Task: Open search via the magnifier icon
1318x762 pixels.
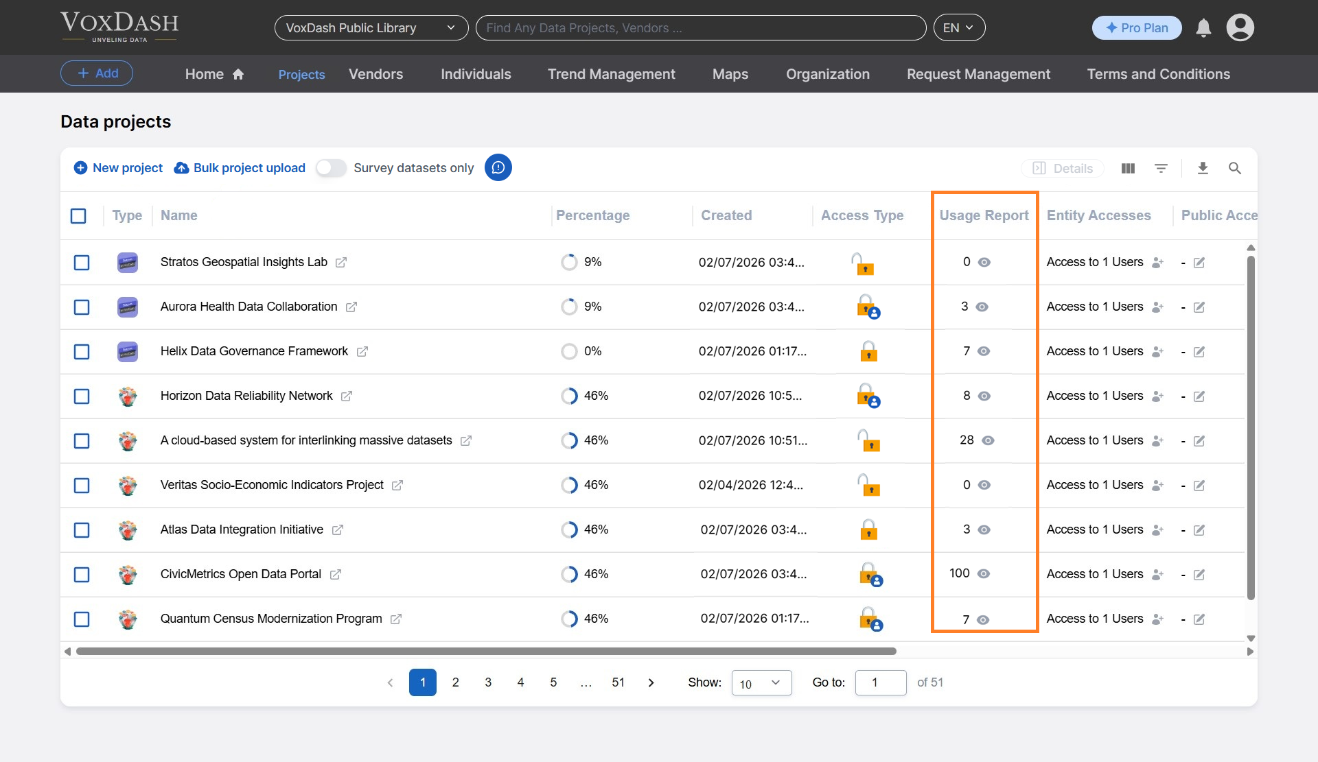Action: click(x=1236, y=168)
